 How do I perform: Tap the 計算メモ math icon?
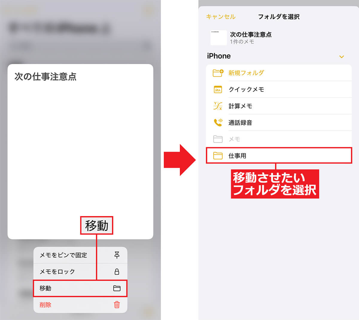click(x=218, y=106)
